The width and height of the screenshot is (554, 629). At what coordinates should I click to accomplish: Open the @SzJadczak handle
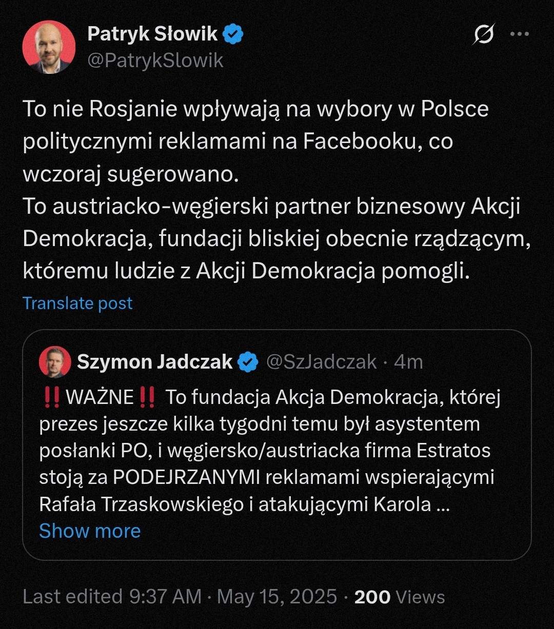click(x=322, y=362)
